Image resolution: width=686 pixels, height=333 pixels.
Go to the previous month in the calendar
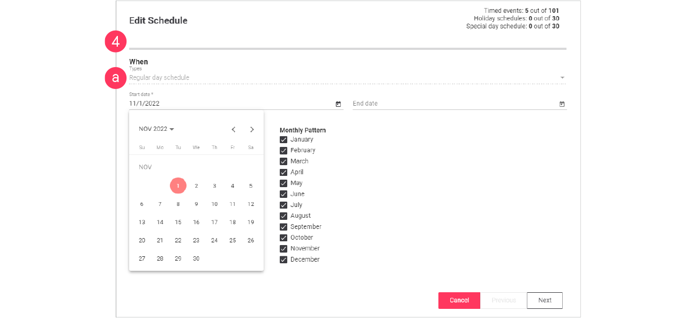click(233, 129)
